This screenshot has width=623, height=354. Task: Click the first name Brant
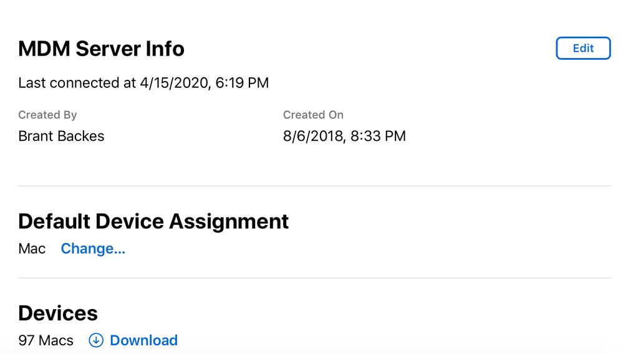(36, 136)
